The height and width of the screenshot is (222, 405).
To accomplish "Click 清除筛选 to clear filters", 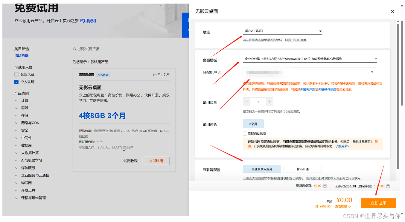I will coord(22,56).
